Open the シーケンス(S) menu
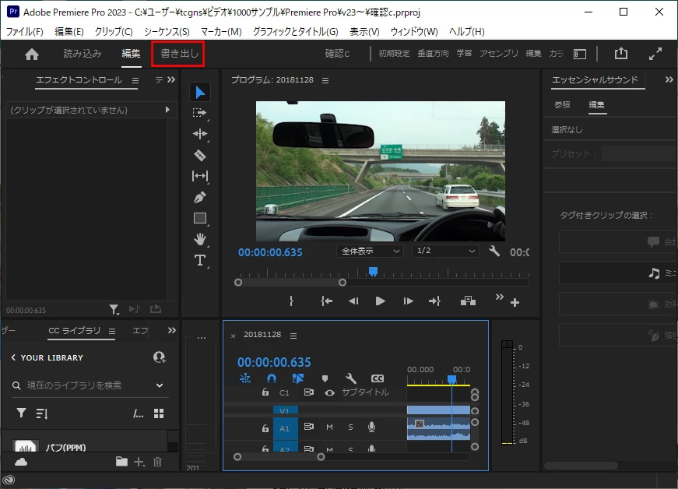Viewport: 678px width, 489px height. click(167, 32)
